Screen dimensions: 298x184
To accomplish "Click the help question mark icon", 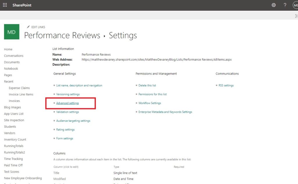I will (285, 5).
